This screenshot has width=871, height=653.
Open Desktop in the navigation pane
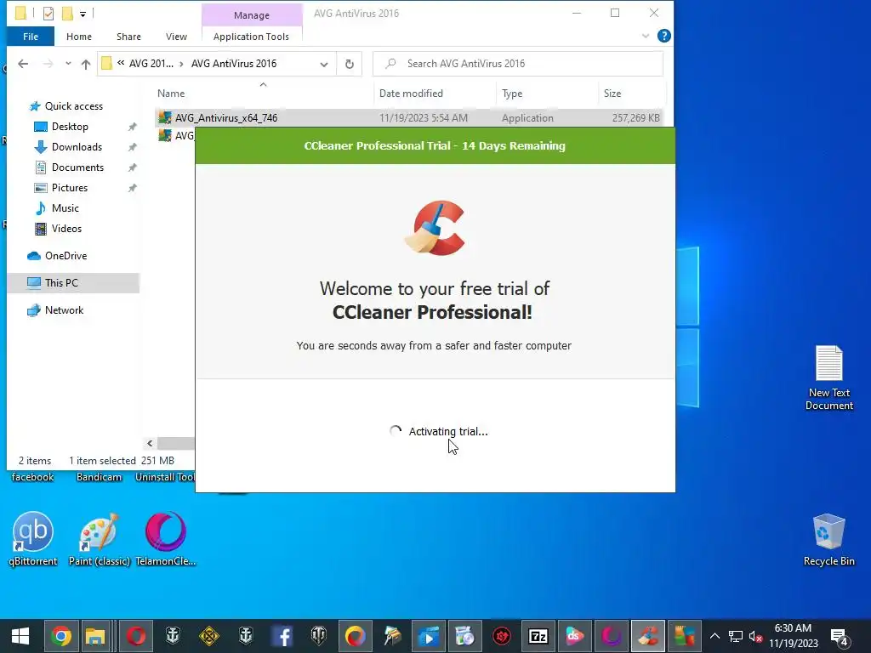(x=70, y=127)
